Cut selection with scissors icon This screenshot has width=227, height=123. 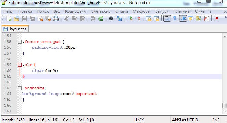pos(66,18)
